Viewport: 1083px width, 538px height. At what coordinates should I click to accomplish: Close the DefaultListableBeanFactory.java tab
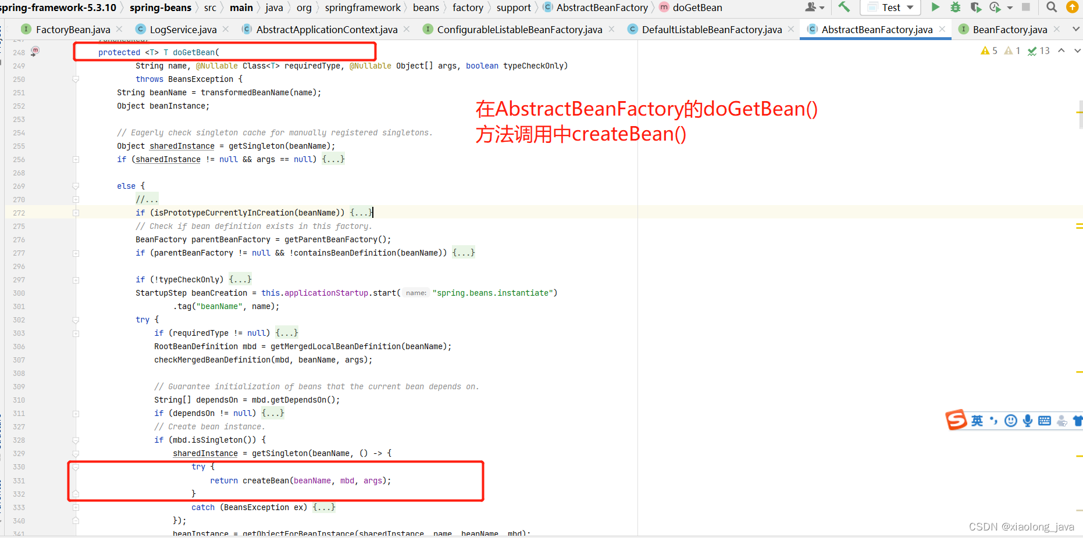(x=791, y=29)
